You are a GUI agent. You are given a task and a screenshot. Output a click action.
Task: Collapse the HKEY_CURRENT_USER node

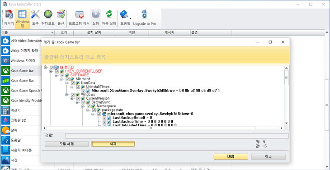click(51, 71)
